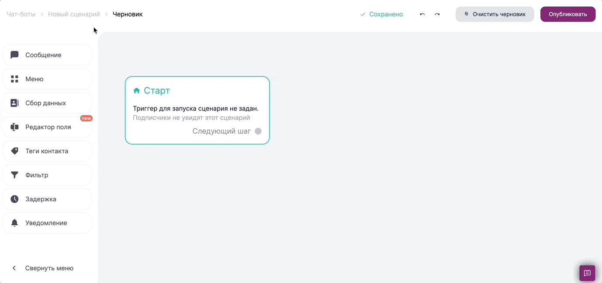Undo the last action

(x=422, y=14)
